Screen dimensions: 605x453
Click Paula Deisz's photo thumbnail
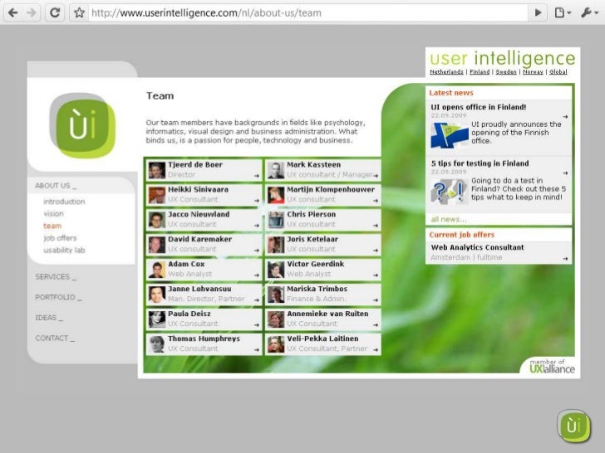pos(156,319)
